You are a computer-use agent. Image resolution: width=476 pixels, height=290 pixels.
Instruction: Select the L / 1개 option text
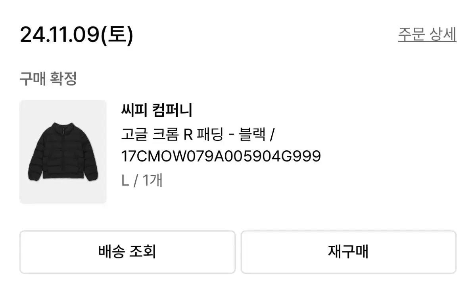tap(142, 181)
